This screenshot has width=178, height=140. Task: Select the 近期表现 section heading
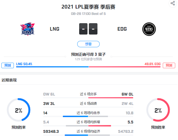click(x=9, y=80)
